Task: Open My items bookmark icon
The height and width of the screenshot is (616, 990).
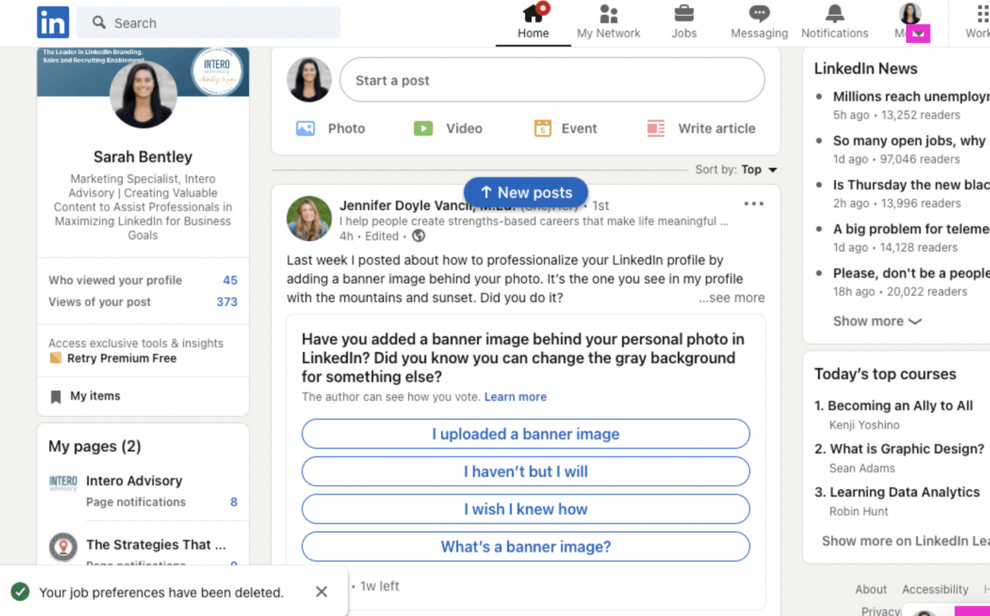Action: 55,397
